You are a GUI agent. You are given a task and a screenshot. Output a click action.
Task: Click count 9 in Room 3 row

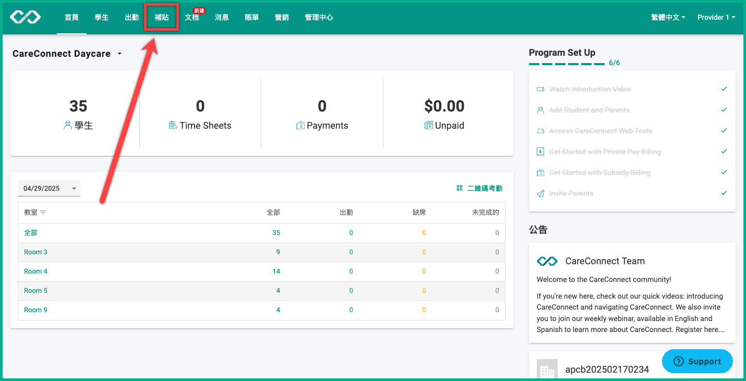click(x=278, y=252)
